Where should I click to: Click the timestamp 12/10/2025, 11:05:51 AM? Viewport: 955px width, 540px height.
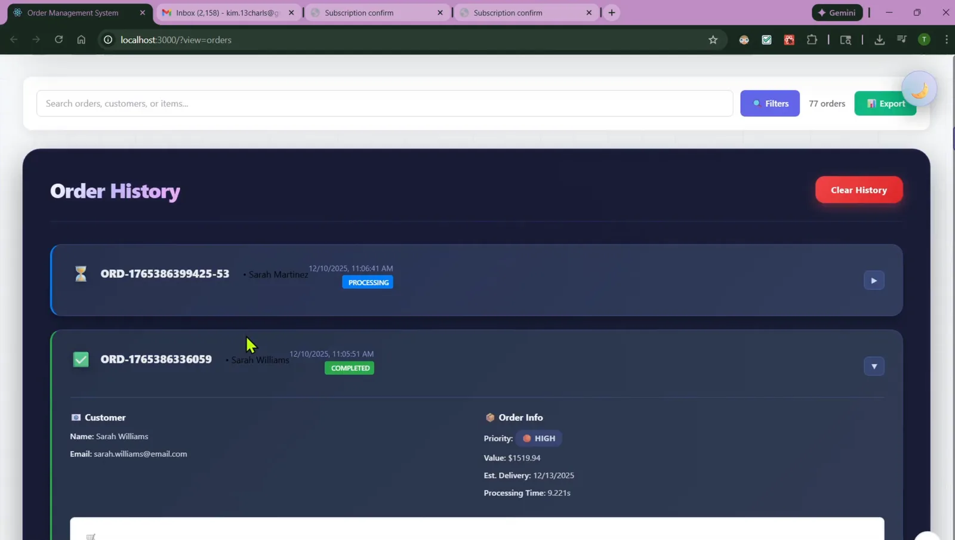click(332, 354)
